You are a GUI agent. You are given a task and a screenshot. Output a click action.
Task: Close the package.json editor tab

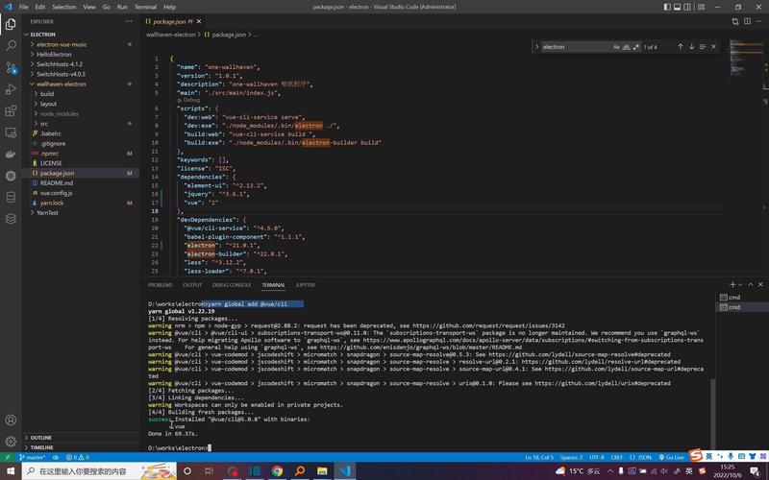(x=199, y=21)
